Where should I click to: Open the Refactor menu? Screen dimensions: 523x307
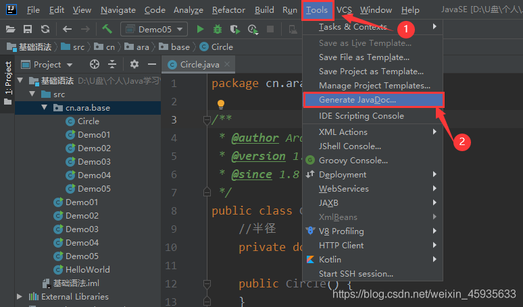228,10
